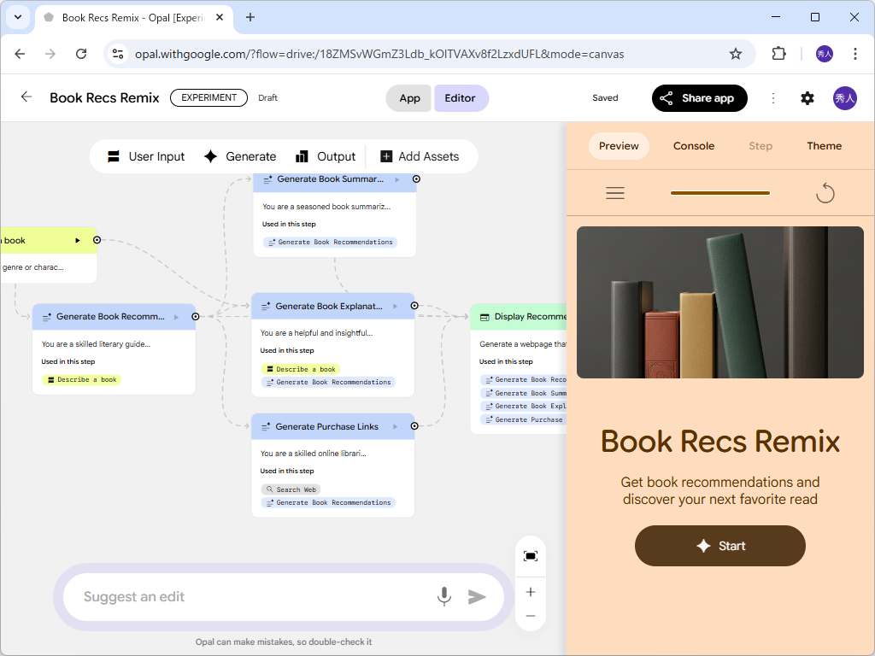Click the output port of Generate Book Recommendations node
This screenshot has height=656, width=875.
click(196, 316)
